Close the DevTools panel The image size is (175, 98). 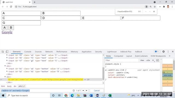coord(173,51)
